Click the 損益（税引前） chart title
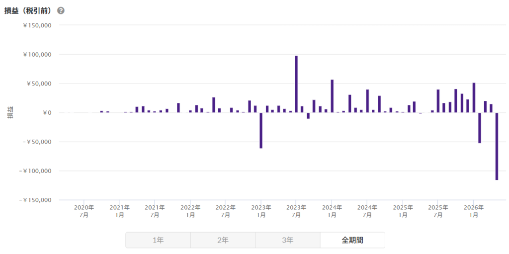This screenshot has height=254, width=509. [x=28, y=10]
